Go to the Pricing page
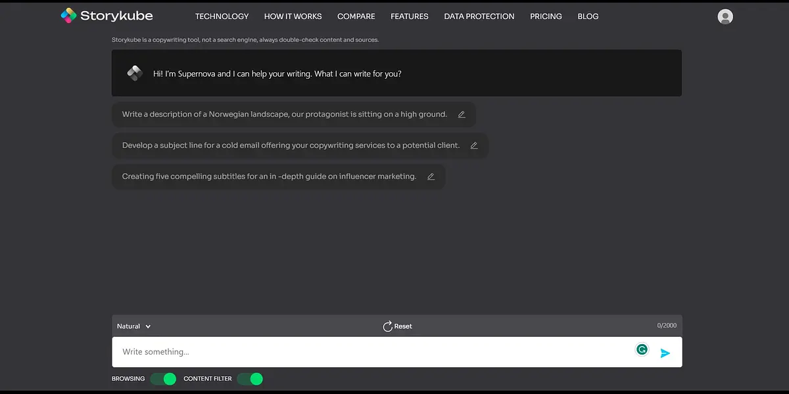This screenshot has width=789, height=394. (x=546, y=16)
